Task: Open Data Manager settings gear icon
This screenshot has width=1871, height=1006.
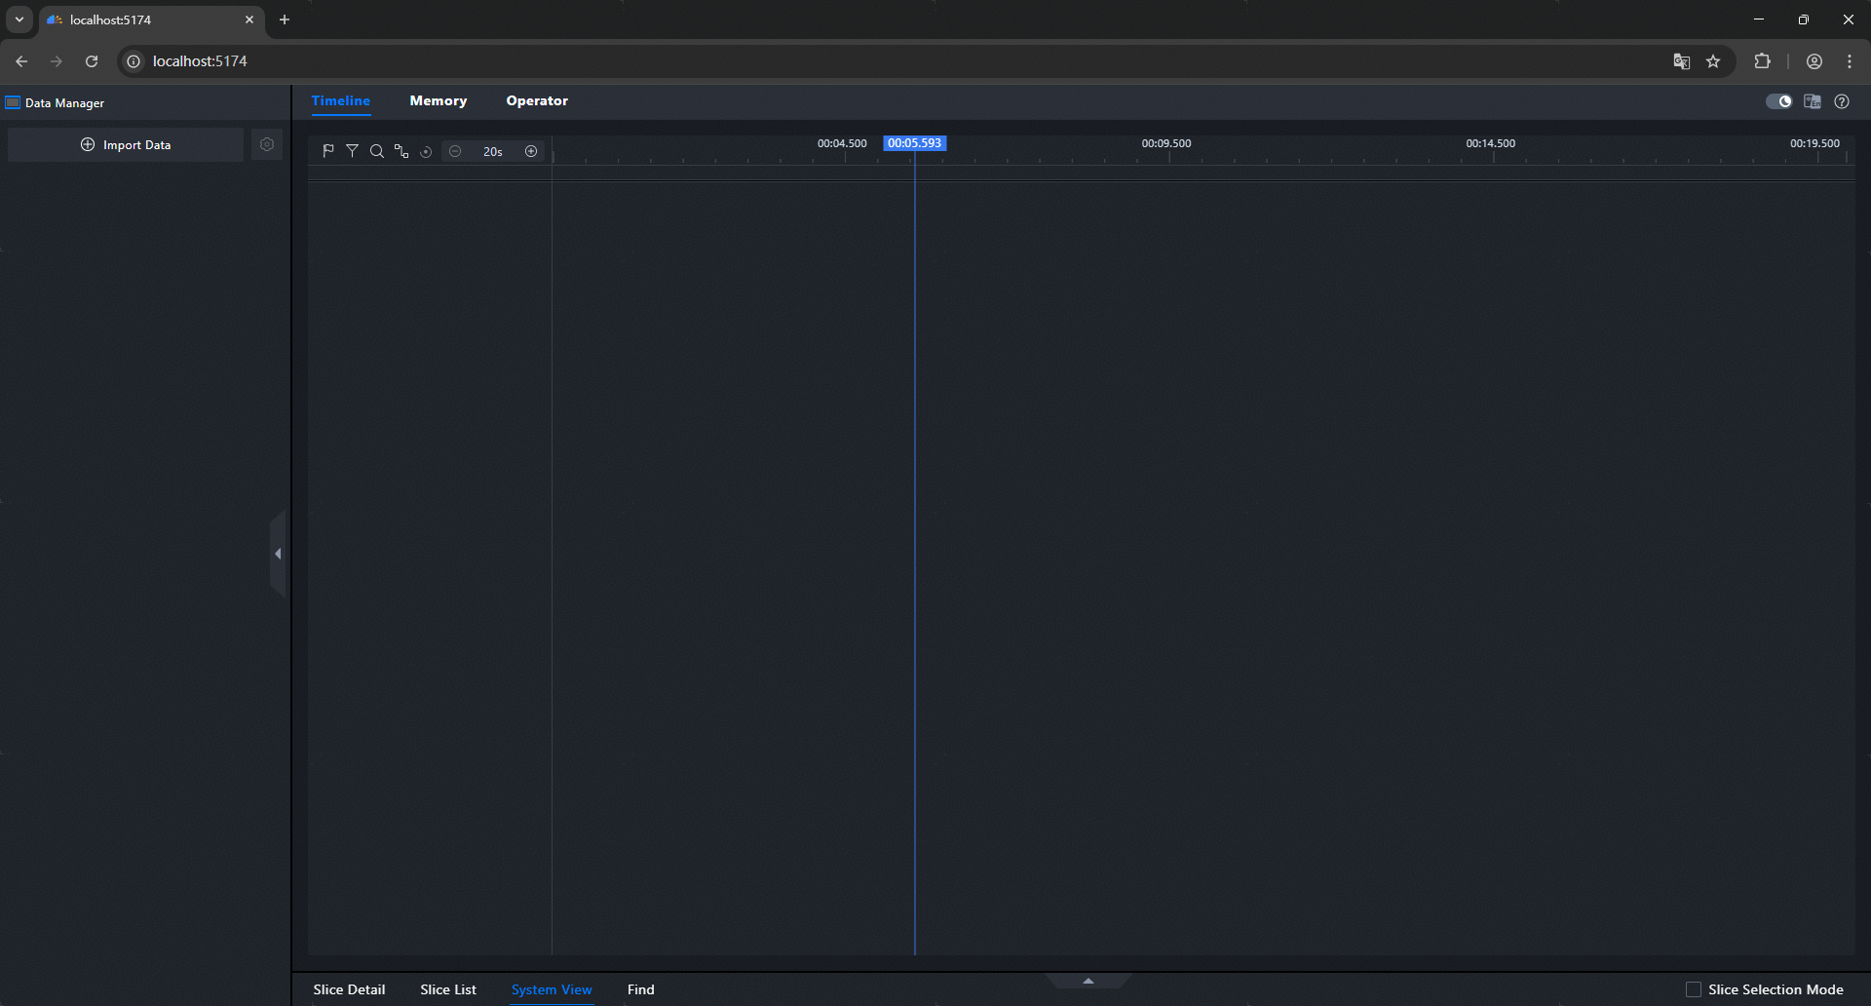Action: coord(267,144)
